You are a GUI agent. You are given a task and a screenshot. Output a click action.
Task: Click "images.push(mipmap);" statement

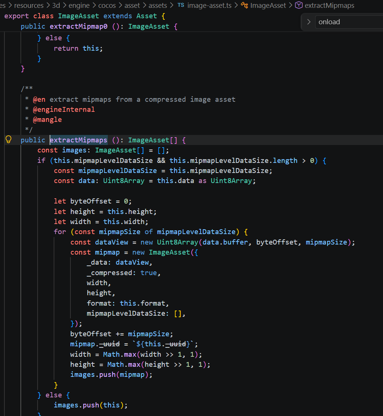(111, 375)
